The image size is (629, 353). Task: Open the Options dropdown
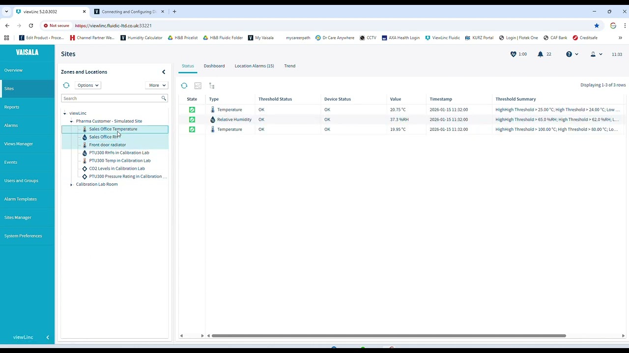pyautogui.click(x=88, y=85)
